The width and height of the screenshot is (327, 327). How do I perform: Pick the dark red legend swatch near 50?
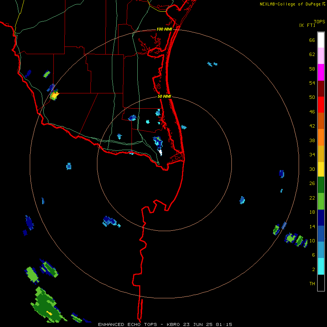pos(321,89)
